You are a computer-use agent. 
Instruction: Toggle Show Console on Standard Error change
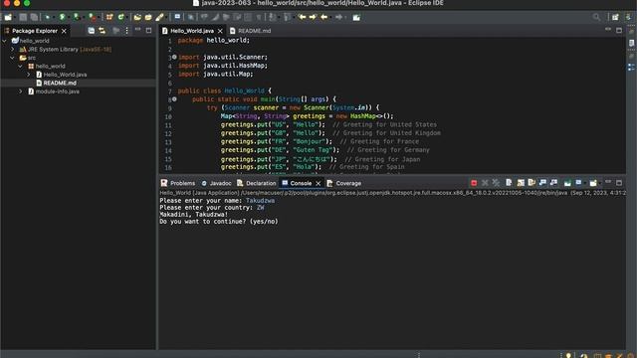click(x=553, y=183)
